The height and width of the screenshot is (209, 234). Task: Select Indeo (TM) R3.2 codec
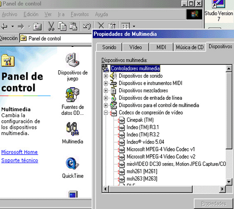coord(143,134)
